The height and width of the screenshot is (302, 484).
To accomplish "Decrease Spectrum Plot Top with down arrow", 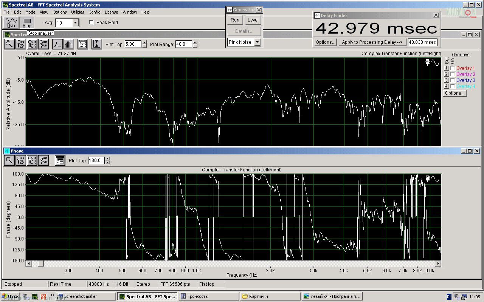I will coord(144,46).
